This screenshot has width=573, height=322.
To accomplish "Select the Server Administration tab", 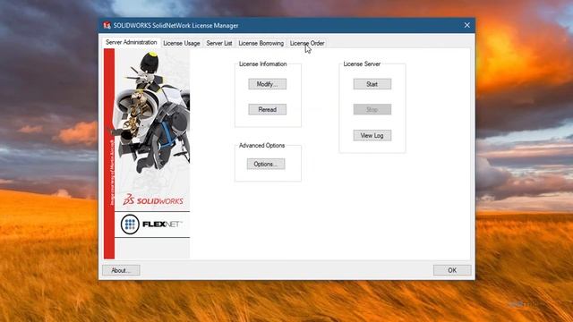I will pyautogui.click(x=132, y=42).
